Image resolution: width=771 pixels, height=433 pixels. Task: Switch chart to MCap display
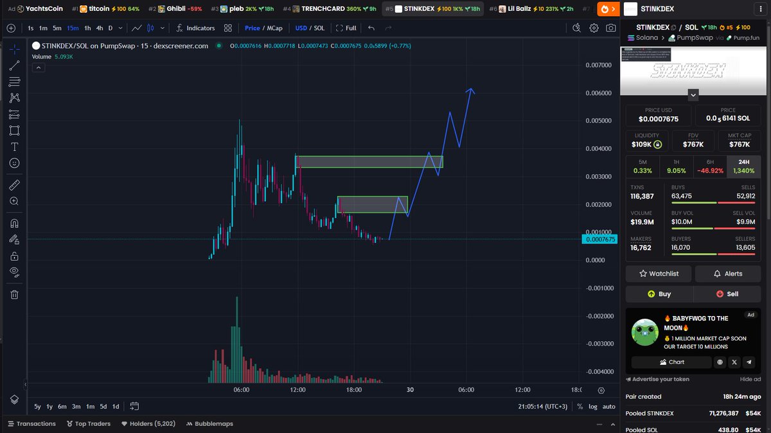tap(274, 28)
